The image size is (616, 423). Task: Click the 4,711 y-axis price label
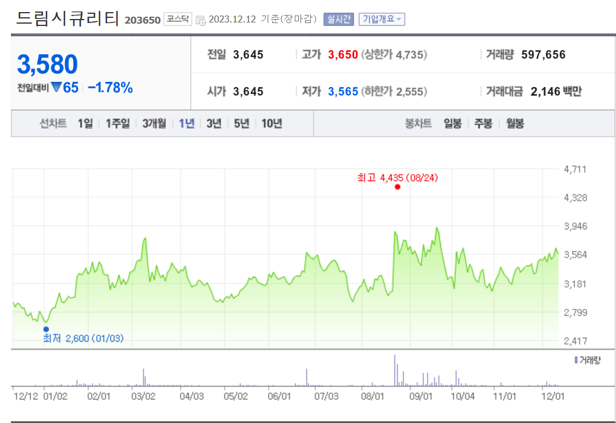[575, 169]
